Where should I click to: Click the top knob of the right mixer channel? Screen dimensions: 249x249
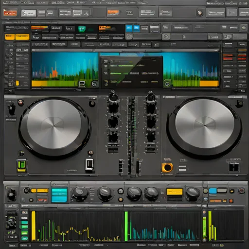pos(151,98)
